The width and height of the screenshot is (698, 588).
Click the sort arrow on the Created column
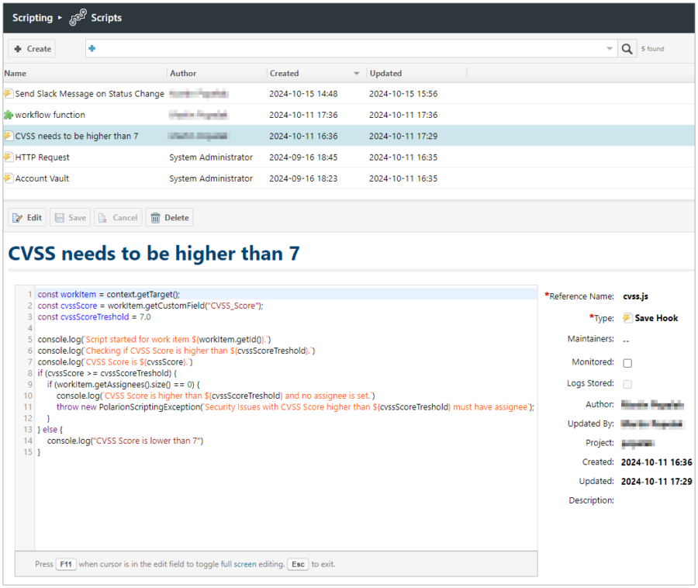356,73
